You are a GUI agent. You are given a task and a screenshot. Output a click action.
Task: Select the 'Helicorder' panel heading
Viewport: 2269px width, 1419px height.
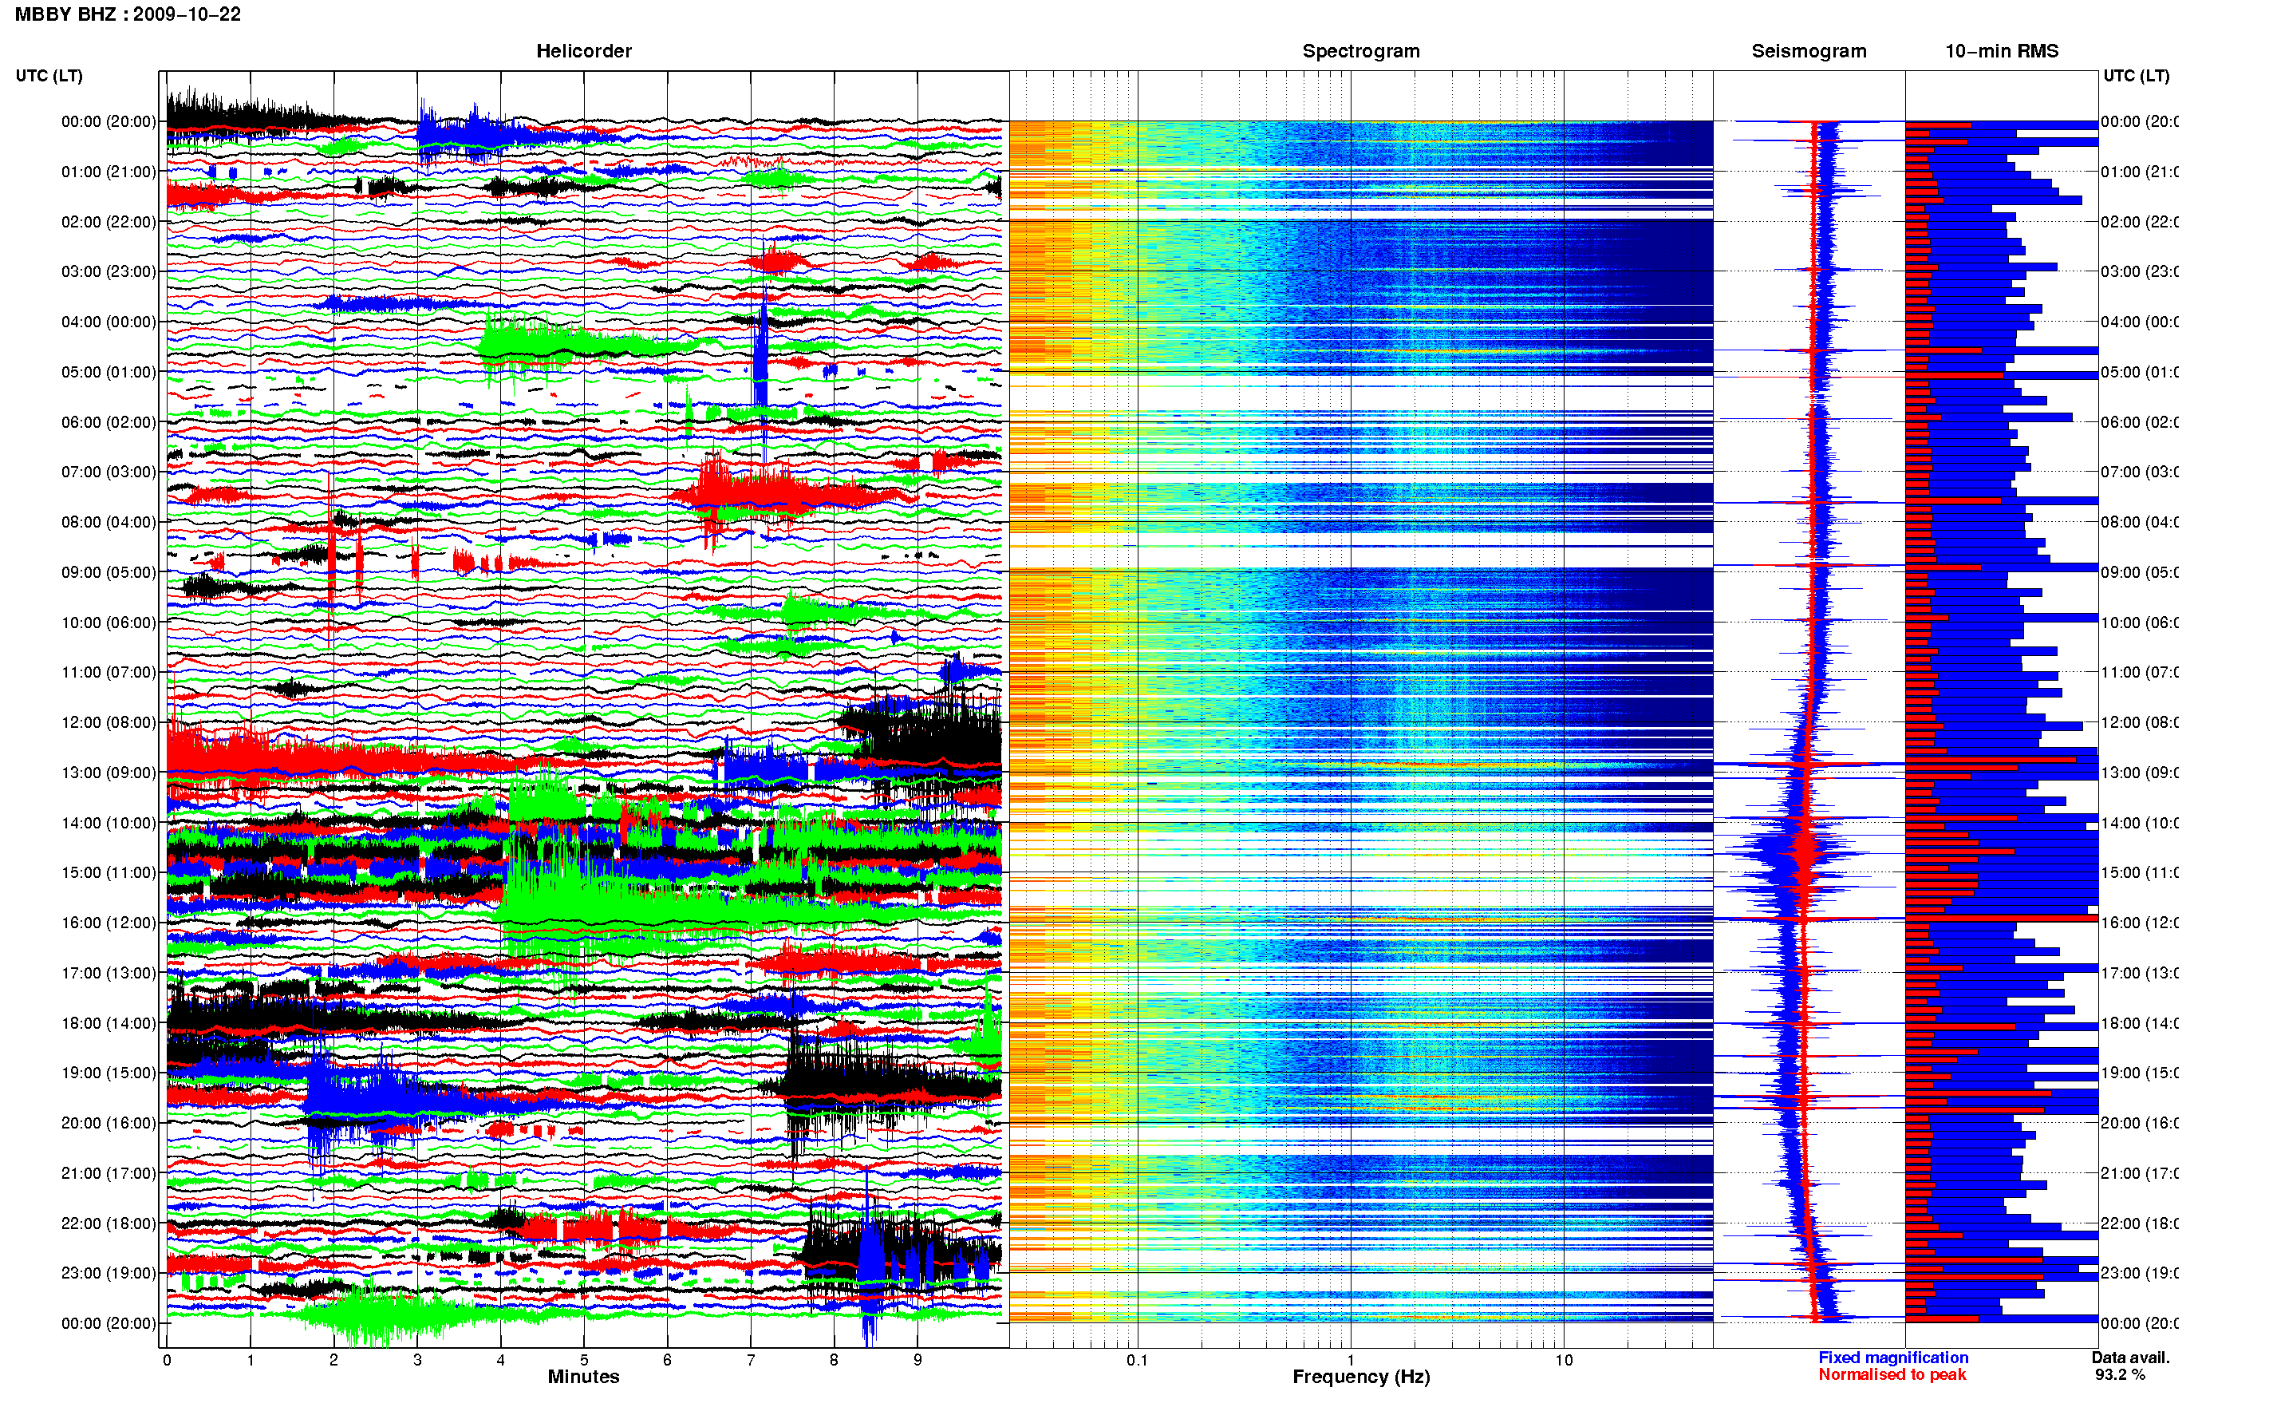coord(583,51)
